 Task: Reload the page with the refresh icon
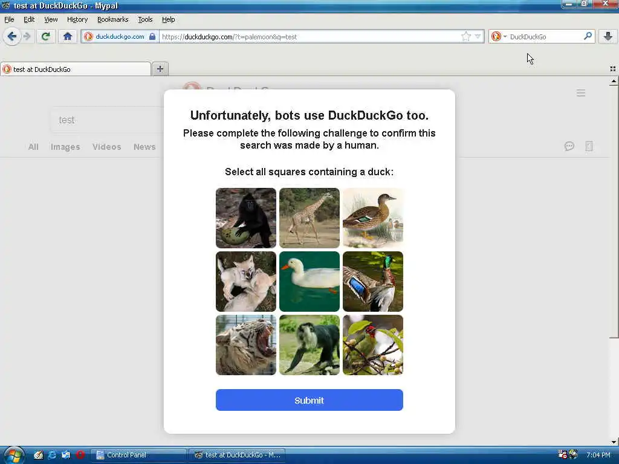[x=46, y=37]
